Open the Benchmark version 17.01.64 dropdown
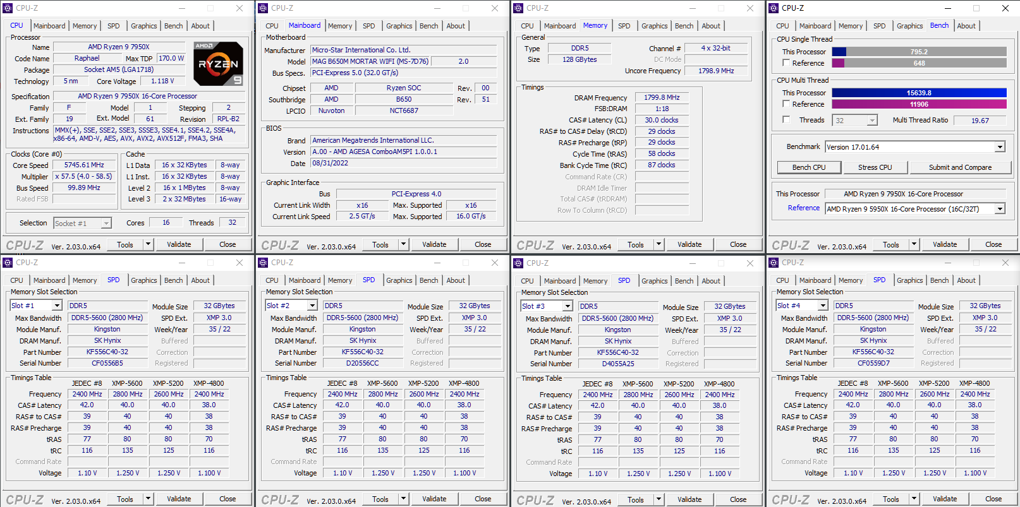Screen dimensions: 1020x507 [1000, 147]
